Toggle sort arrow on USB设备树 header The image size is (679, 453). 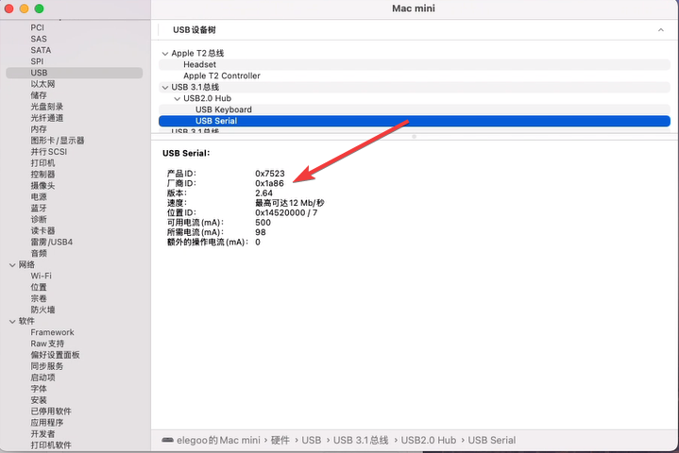(x=661, y=30)
